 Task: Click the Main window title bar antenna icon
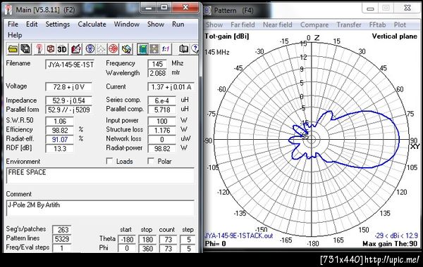(x=8, y=11)
